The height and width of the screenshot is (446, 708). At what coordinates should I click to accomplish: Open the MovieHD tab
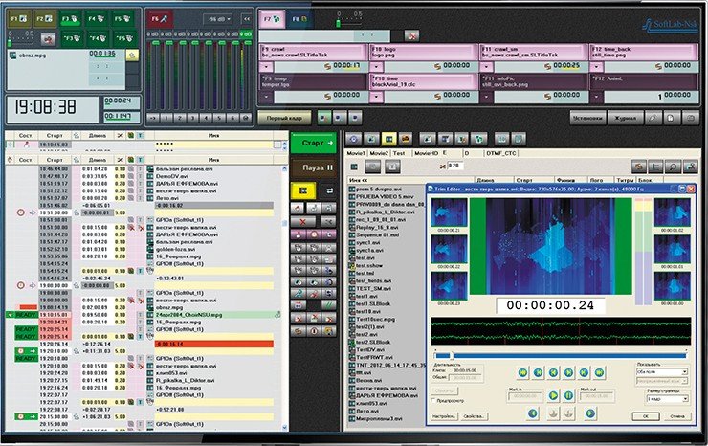426,153
